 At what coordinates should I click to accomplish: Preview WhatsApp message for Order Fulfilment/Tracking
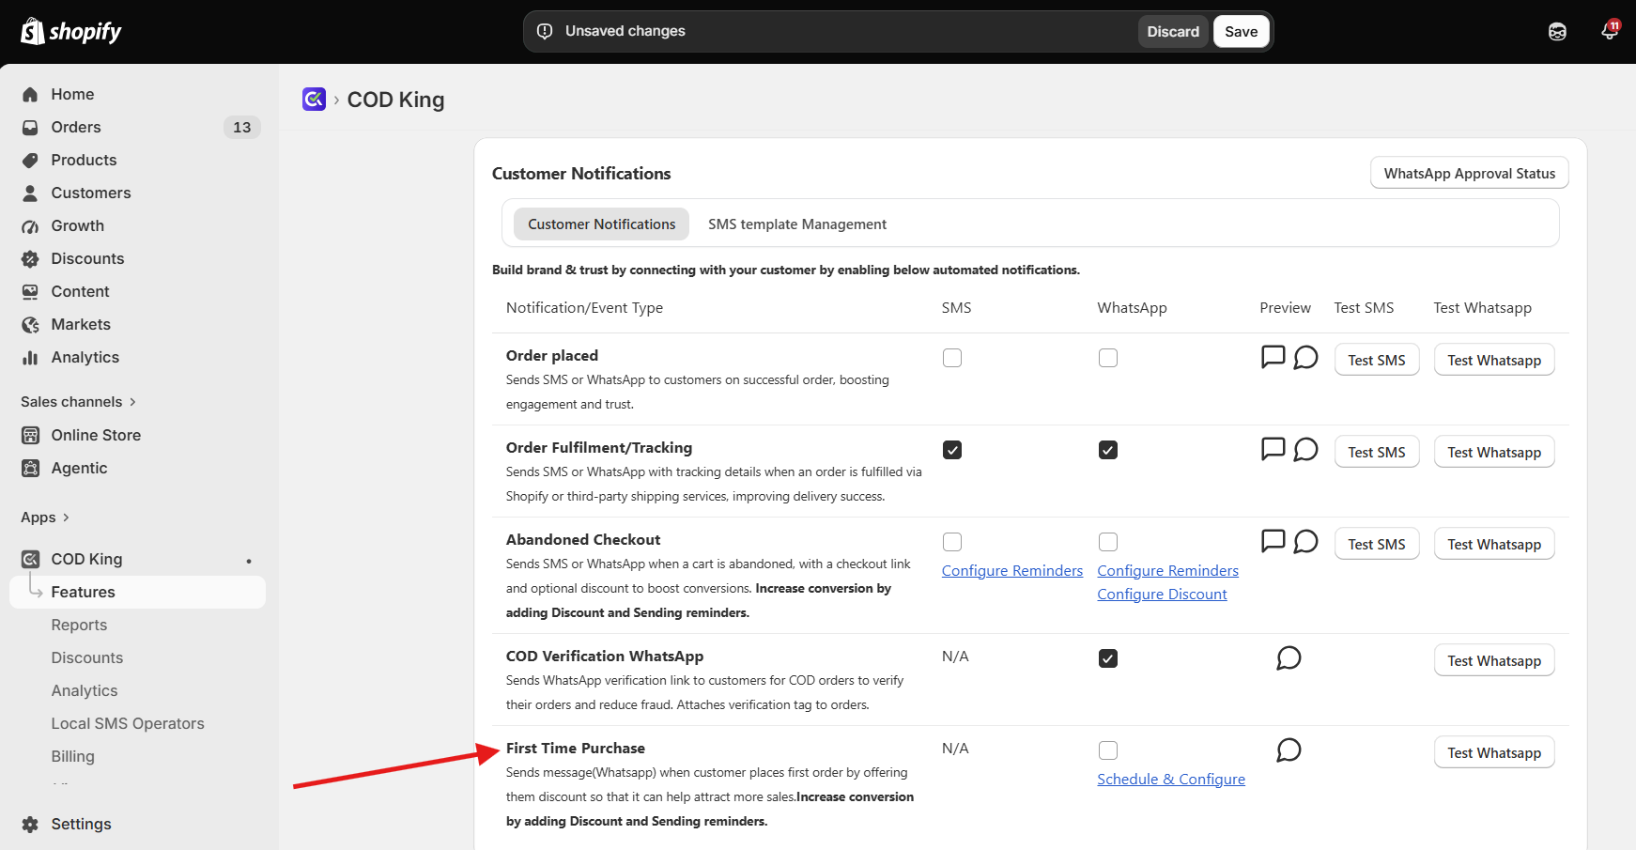coord(1305,449)
